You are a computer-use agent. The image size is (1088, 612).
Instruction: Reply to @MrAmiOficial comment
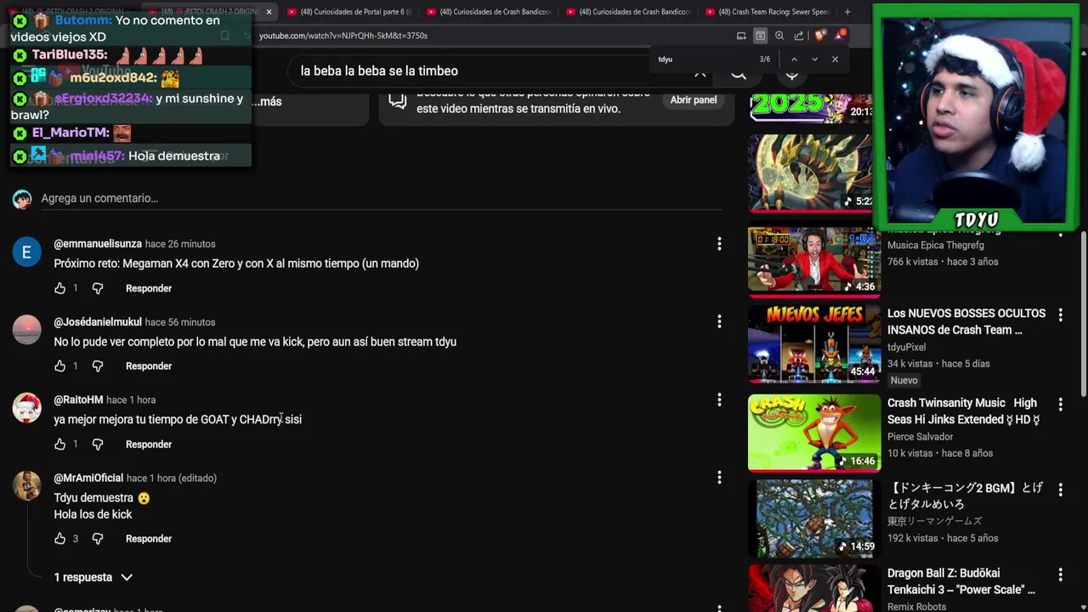(149, 539)
